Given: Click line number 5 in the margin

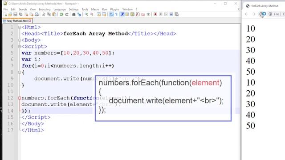Looking at the screenshot, I should [x=12, y=53].
